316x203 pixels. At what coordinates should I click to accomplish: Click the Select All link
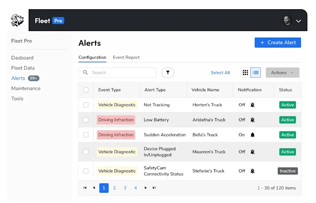220,73
